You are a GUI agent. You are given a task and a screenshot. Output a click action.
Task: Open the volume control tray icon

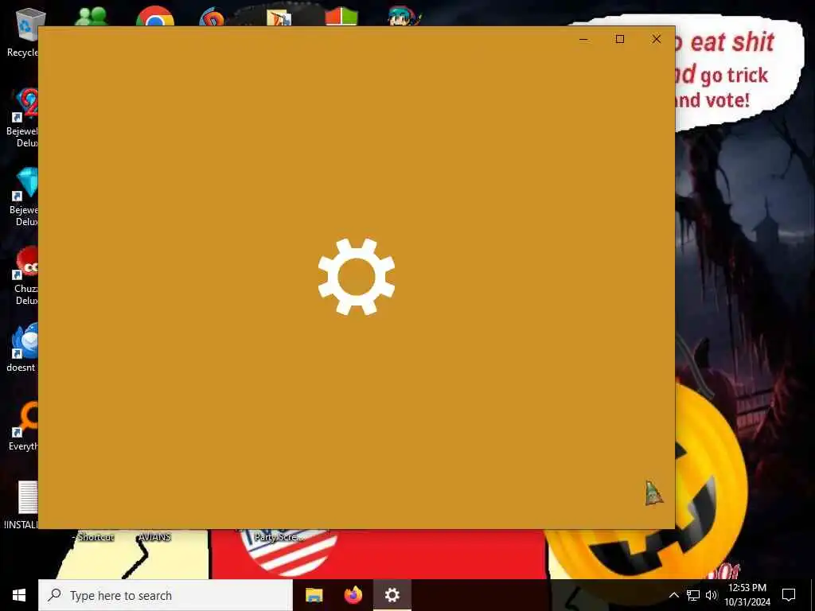[x=712, y=595]
